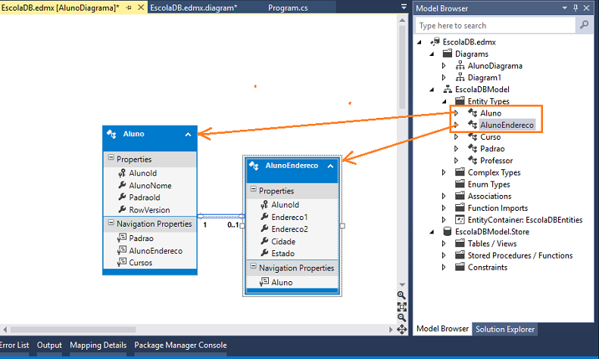
Task: Expand the Diagram1 tree node
Action: pos(444,77)
